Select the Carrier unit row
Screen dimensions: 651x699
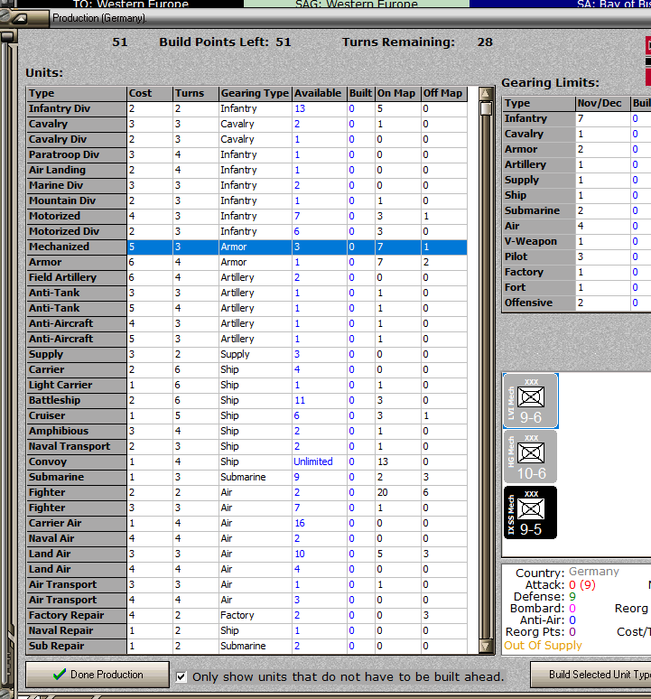[x=246, y=369]
